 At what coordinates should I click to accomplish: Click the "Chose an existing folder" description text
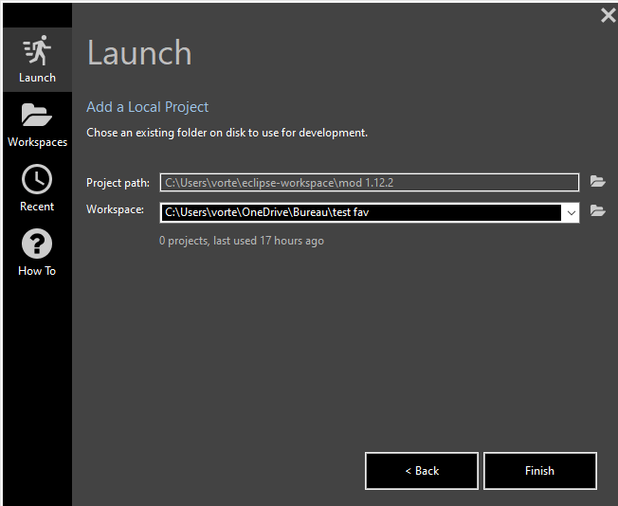[x=227, y=133]
